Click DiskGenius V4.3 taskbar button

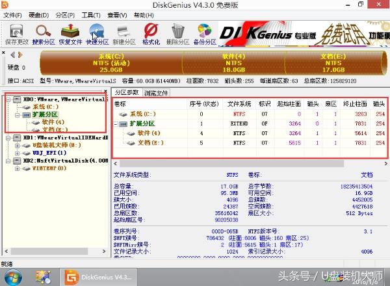tap(99, 277)
